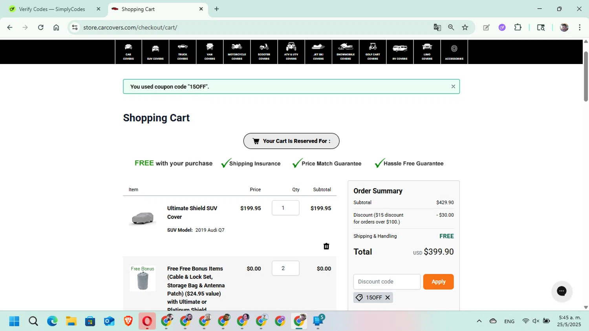Open Microsoft Store from taskbar
589x331 pixels.
pyautogui.click(x=90, y=321)
